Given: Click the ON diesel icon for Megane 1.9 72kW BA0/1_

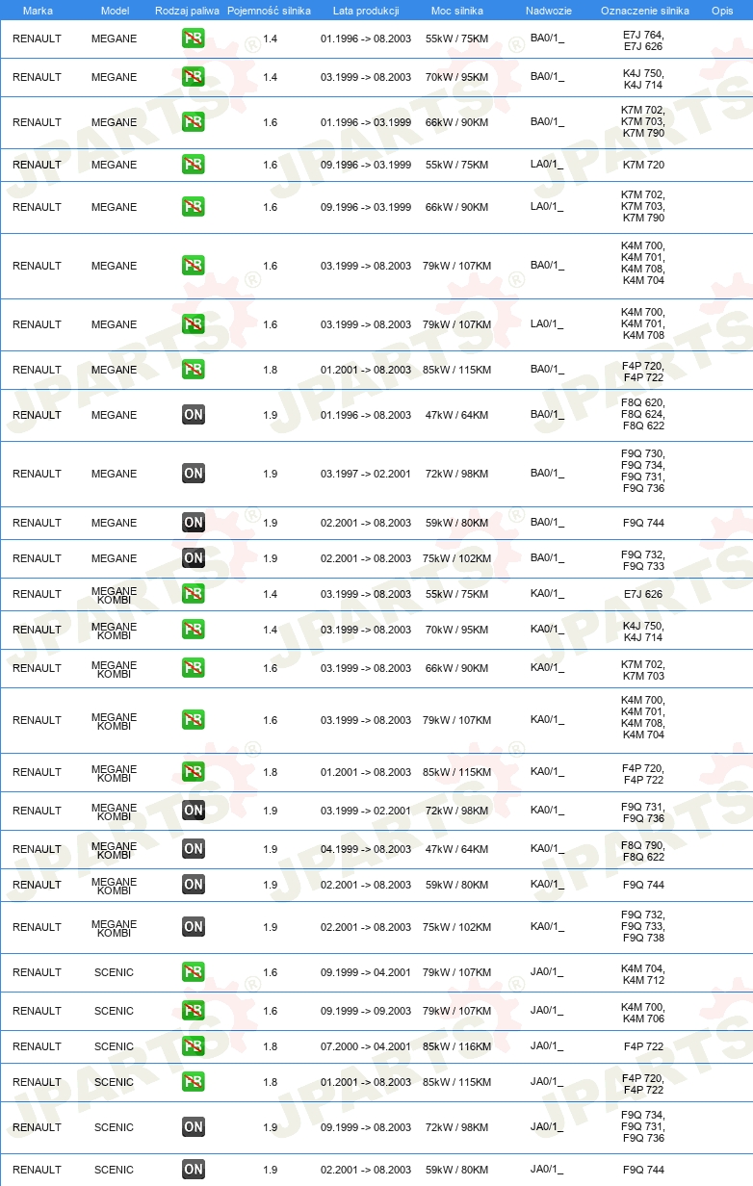Looking at the screenshot, I should 194,474.
